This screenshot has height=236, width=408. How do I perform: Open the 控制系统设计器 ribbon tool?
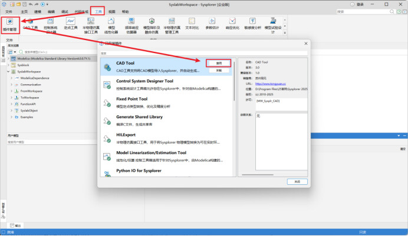(x=51, y=25)
